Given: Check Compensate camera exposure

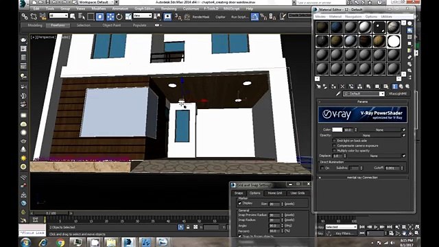Looking at the screenshot, I should (334, 145).
